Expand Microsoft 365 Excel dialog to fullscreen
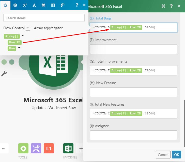185x162 pixels. pos(163,6)
